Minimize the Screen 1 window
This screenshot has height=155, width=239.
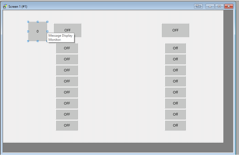pyautogui.click(x=210, y=6)
